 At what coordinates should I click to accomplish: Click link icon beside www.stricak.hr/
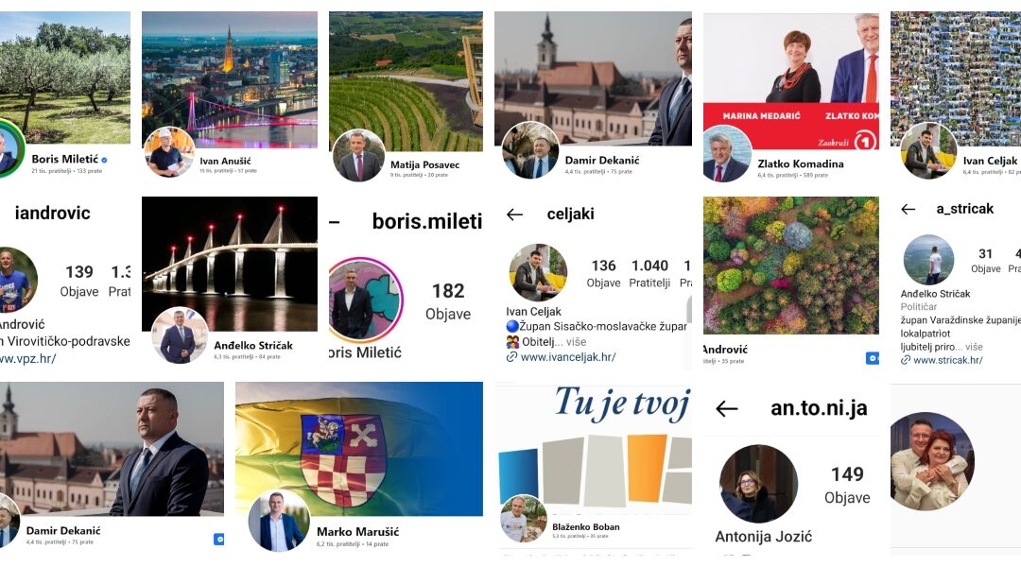pyautogui.click(x=905, y=359)
